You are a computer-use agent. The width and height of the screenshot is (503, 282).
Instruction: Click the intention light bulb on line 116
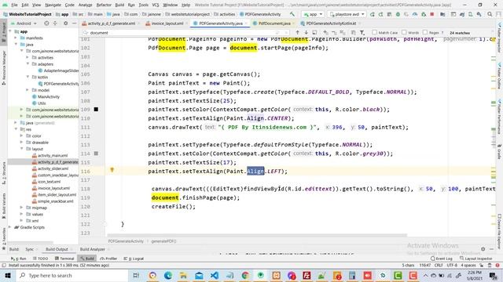pos(112,170)
